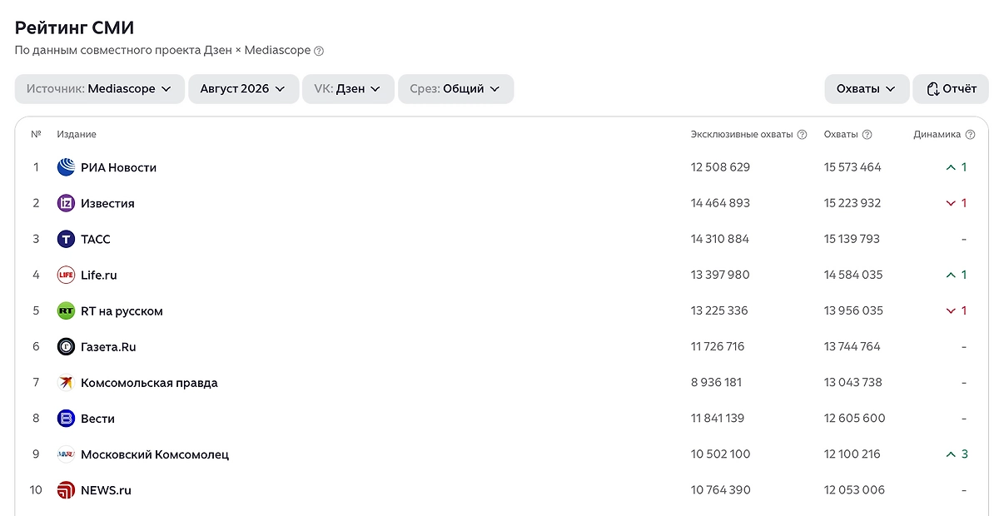Screen dimensions: 999x516
Task: Click the down-1 dynamics for Известия
Action: (957, 203)
